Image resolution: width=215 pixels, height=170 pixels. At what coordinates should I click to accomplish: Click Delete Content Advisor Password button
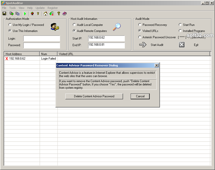pos(94,96)
